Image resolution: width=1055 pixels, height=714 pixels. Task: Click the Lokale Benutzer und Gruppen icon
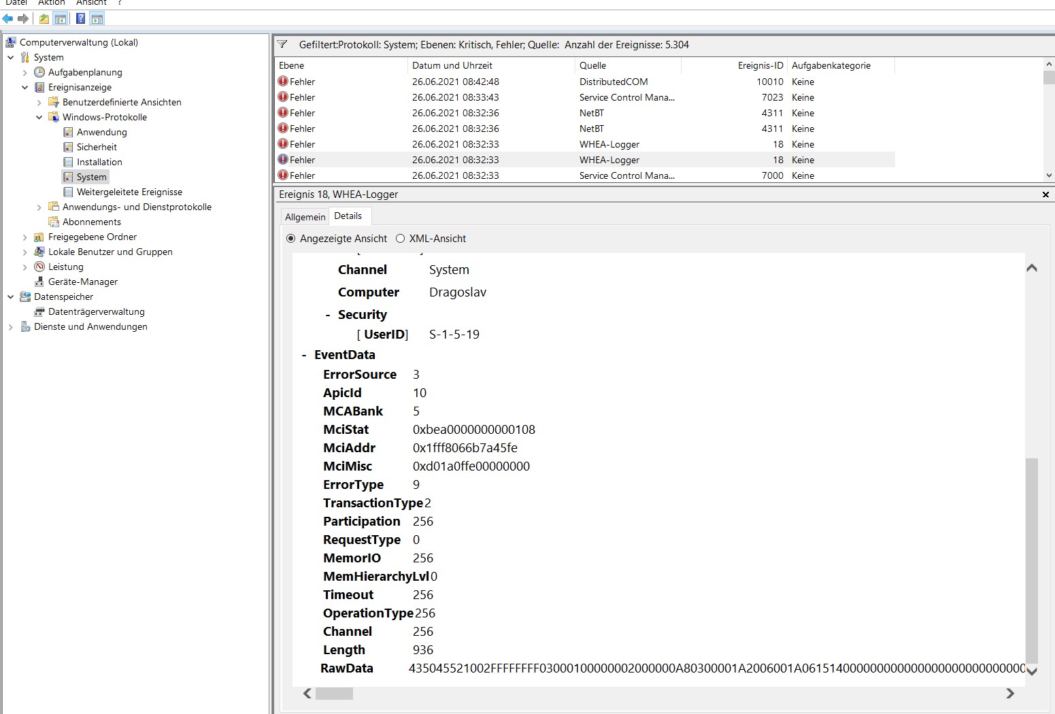point(39,252)
